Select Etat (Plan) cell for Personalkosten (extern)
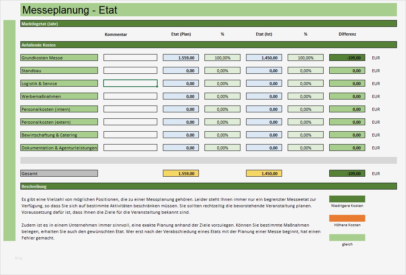 [x=181, y=122]
